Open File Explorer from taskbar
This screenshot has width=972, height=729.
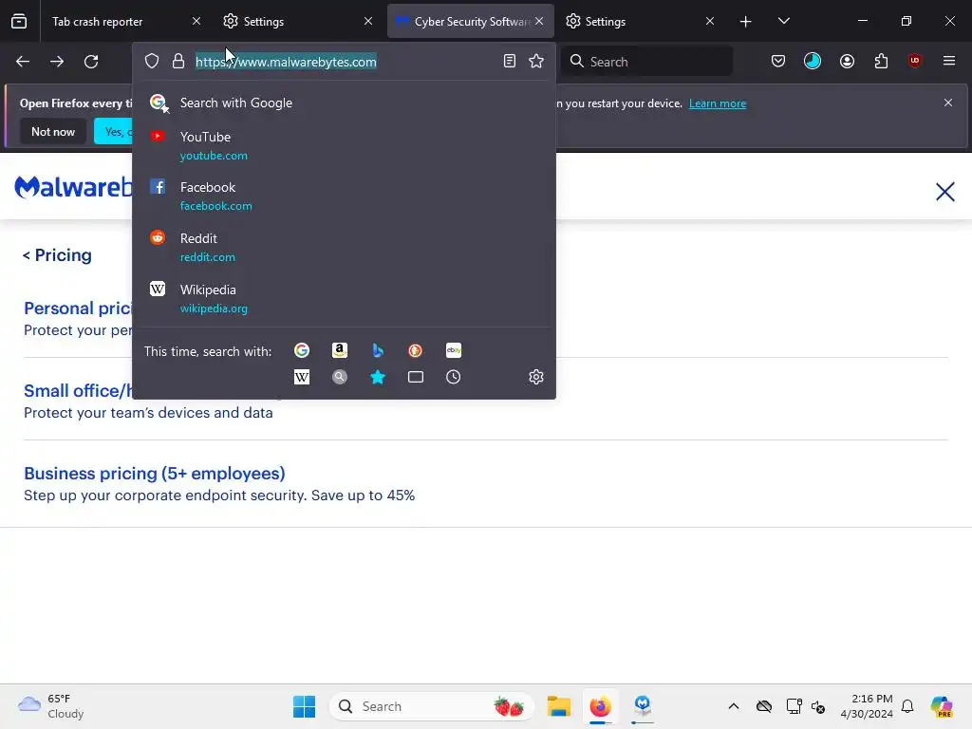[558, 706]
